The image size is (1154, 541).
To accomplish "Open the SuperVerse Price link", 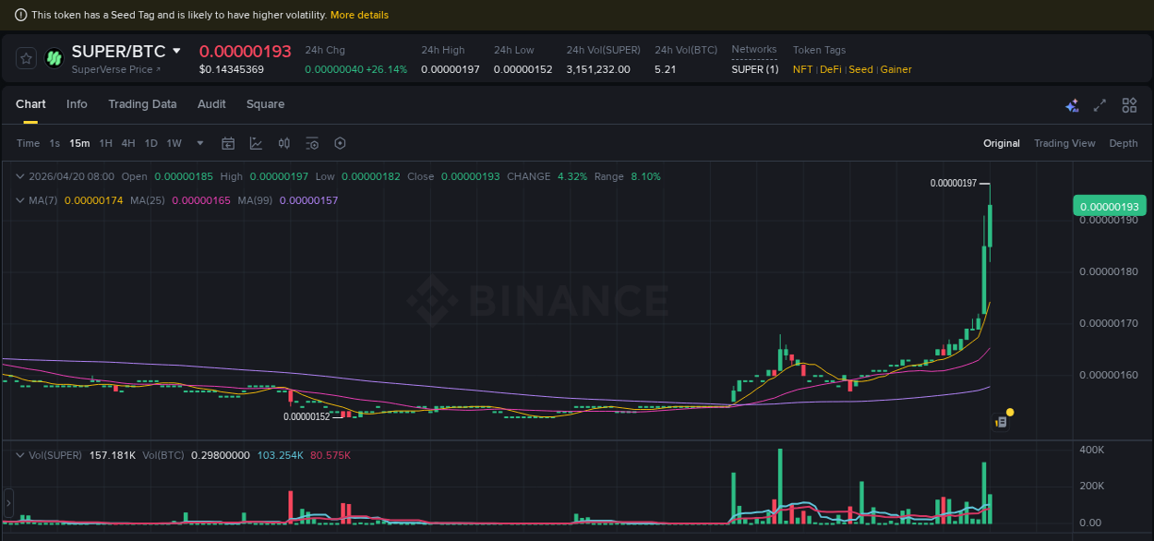I will click(x=115, y=69).
